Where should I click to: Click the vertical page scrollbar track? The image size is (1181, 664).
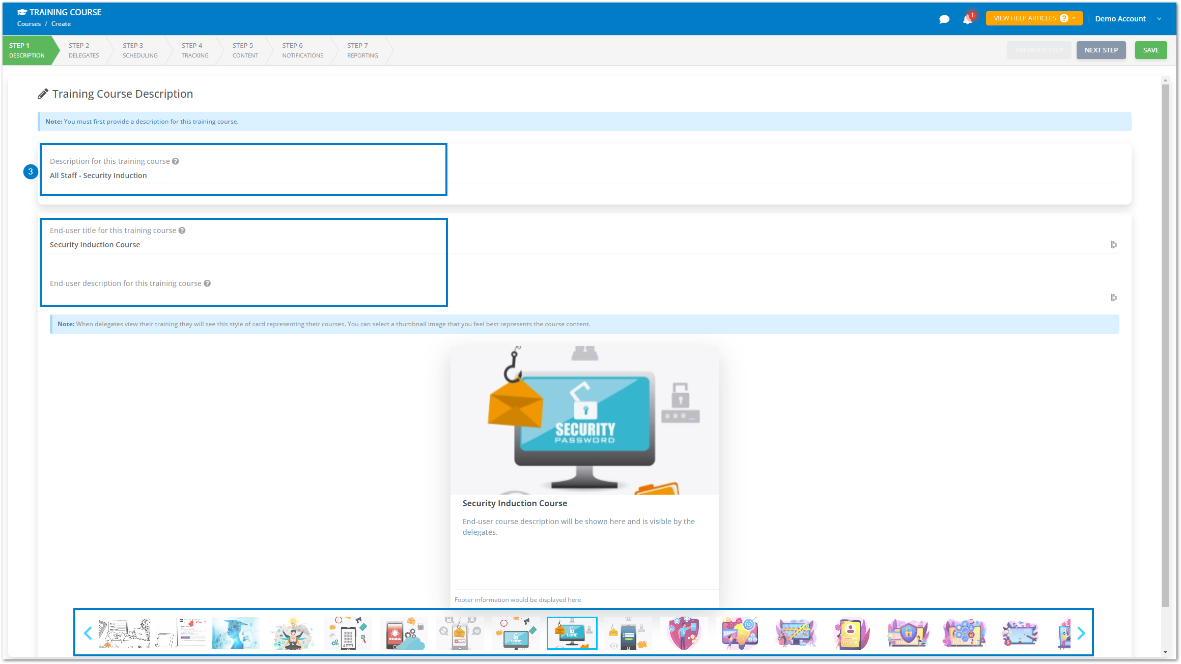click(x=1165, y=366)
